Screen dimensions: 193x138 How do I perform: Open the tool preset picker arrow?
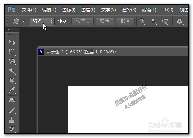pyautogui.click(x=23, y=21)
